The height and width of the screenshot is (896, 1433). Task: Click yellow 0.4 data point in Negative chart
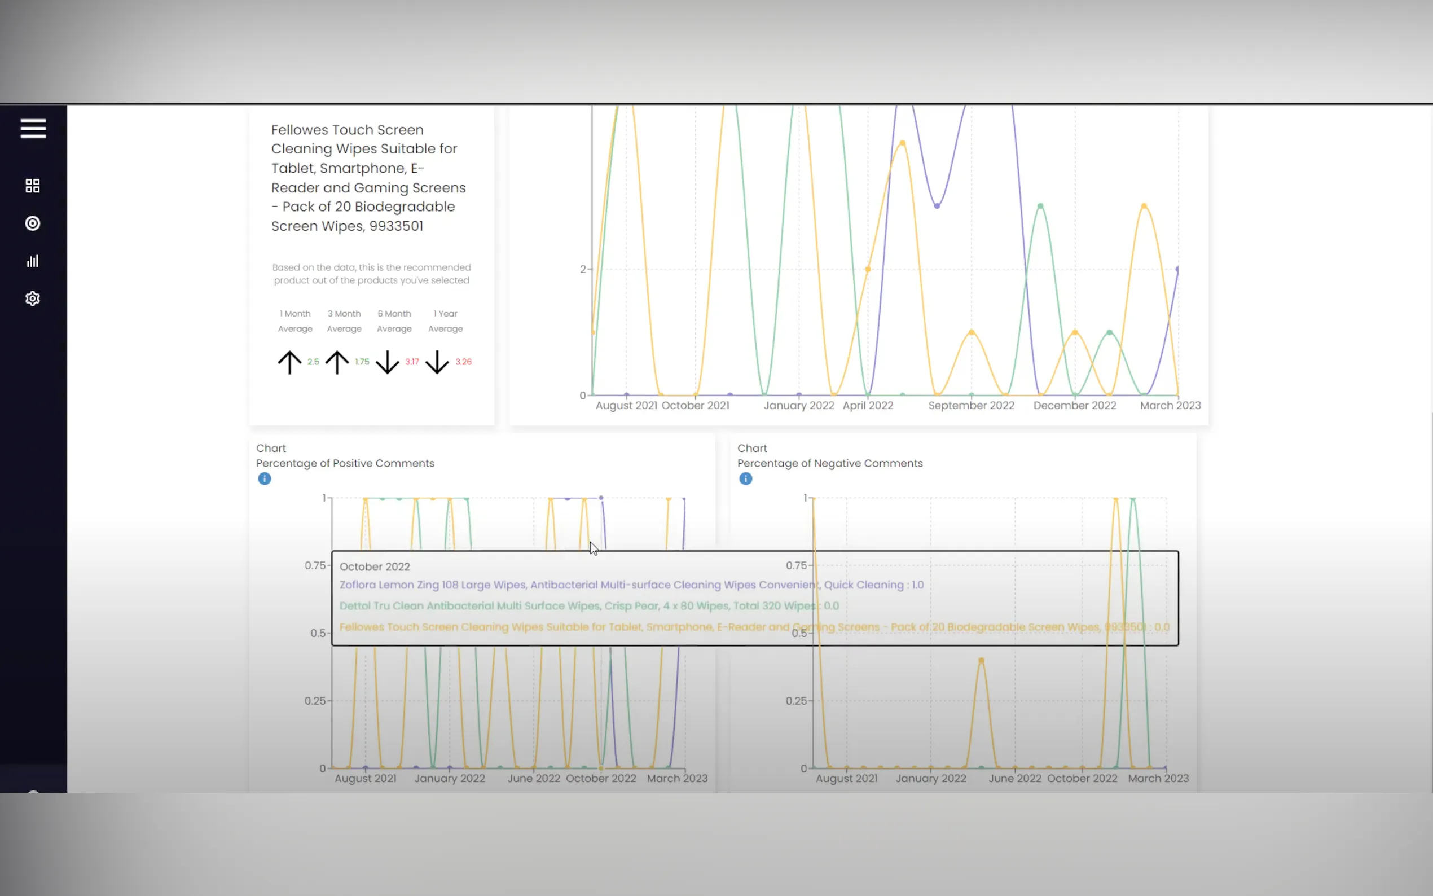click(981, 660)
